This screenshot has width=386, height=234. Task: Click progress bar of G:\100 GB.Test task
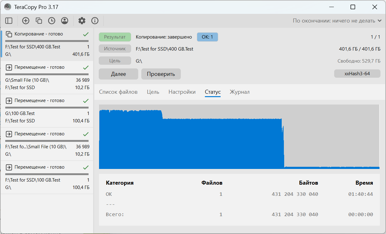[47, 107]
